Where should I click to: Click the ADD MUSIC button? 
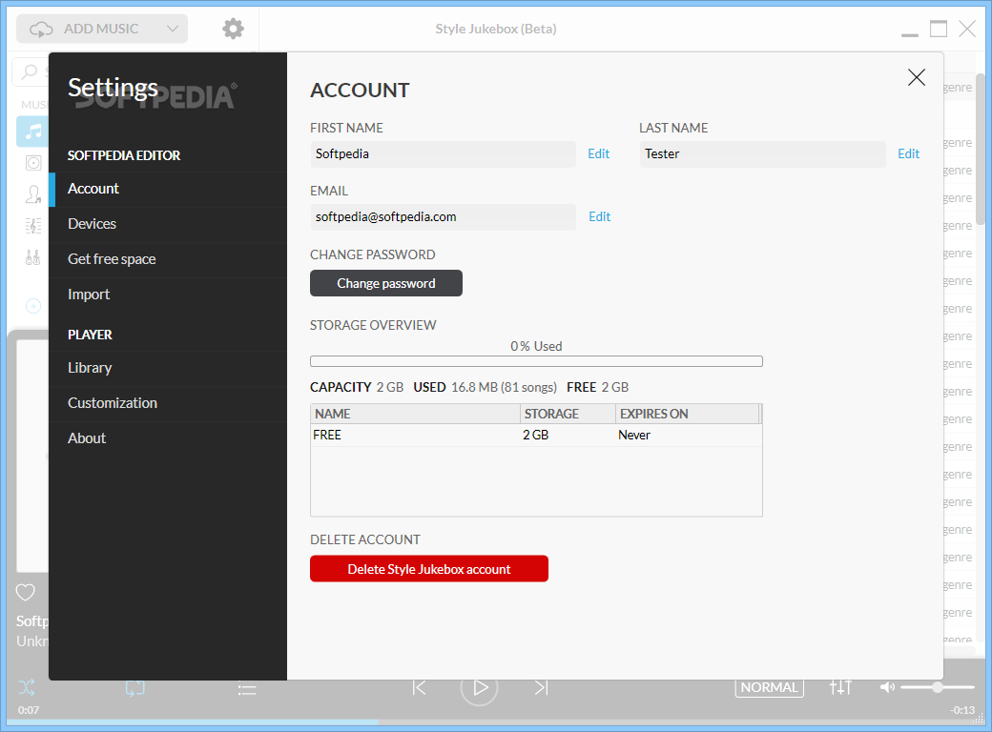pyautogui.click(x=102, y=29)
